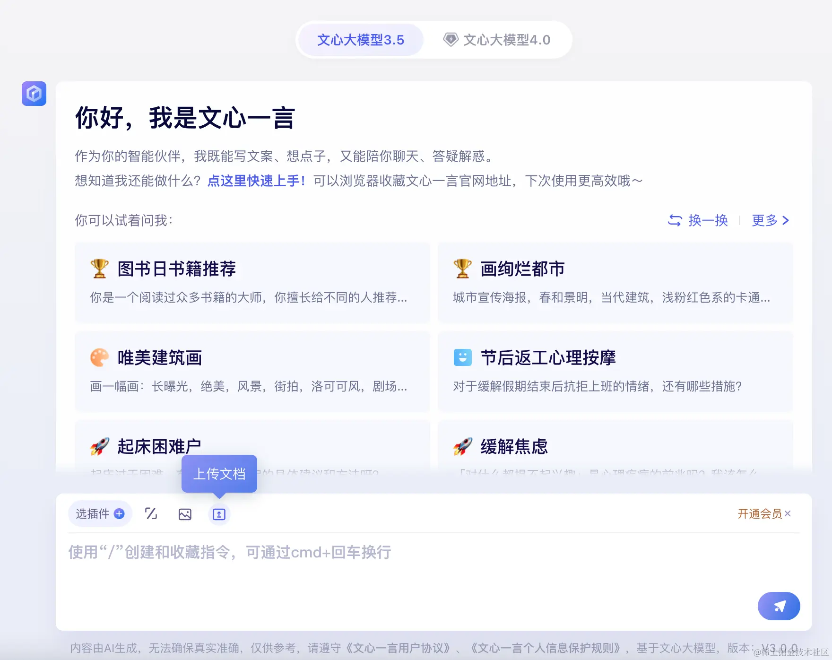Choose the 起床困难户 prompt title
The width and height of the screenshot is (832, 660).
(x=159, y=447)
